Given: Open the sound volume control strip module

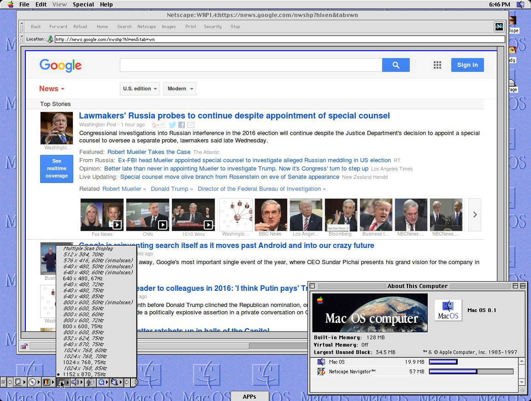Looking at the screenshot, I should pyautogui.click(x=77, y=383).
